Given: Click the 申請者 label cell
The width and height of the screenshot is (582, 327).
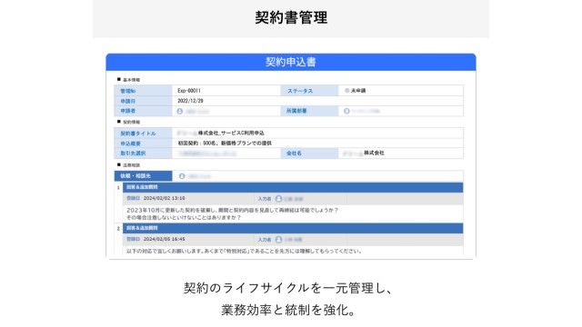Looking at the screenshot, I should [144, 111].
